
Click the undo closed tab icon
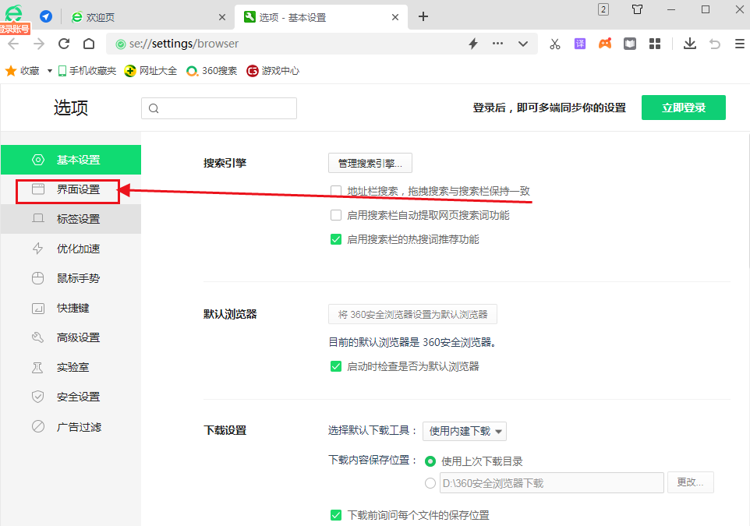[715, 44]
